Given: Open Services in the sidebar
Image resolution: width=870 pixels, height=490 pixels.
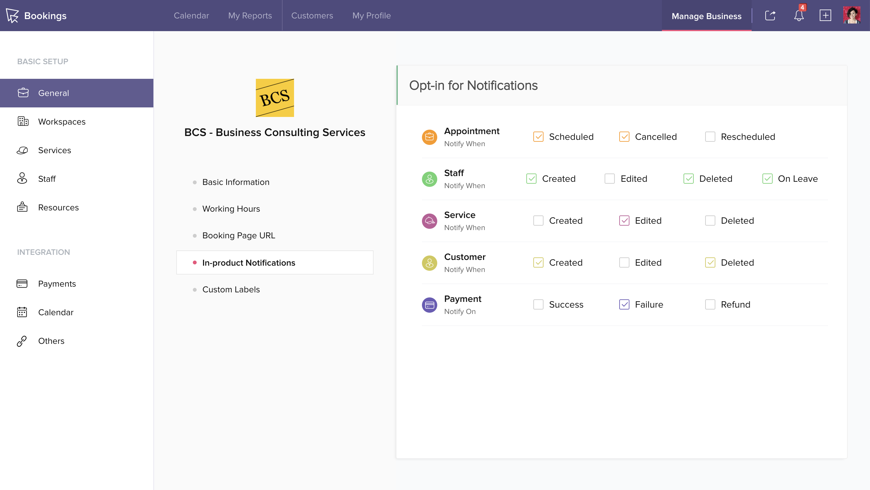Looking at the screenshot, I should (54, 150).
